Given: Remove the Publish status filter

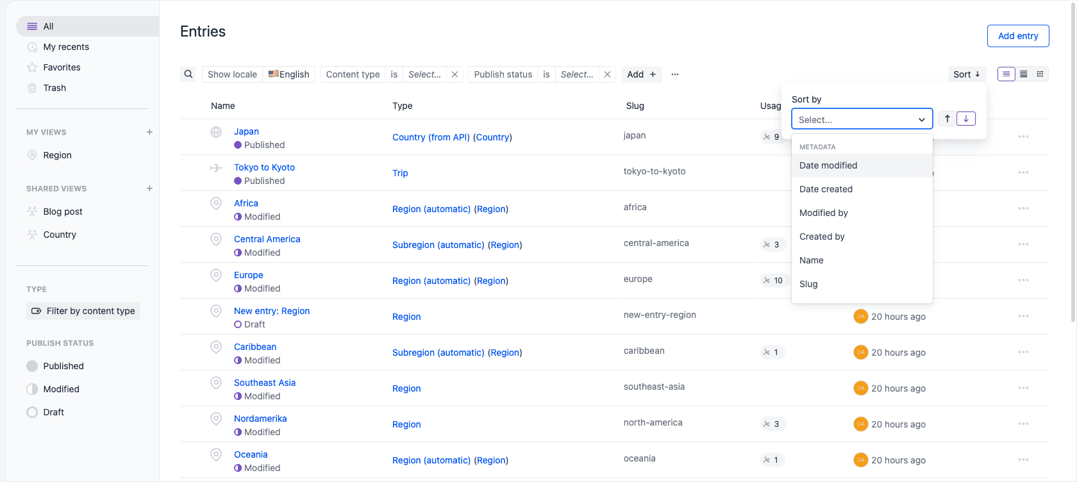Looking at the screenshot, I should coord(607,74).
